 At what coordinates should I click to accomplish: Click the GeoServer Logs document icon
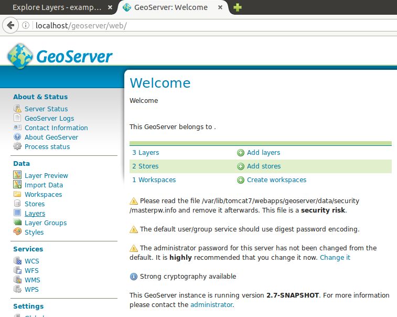pos(17,118)
